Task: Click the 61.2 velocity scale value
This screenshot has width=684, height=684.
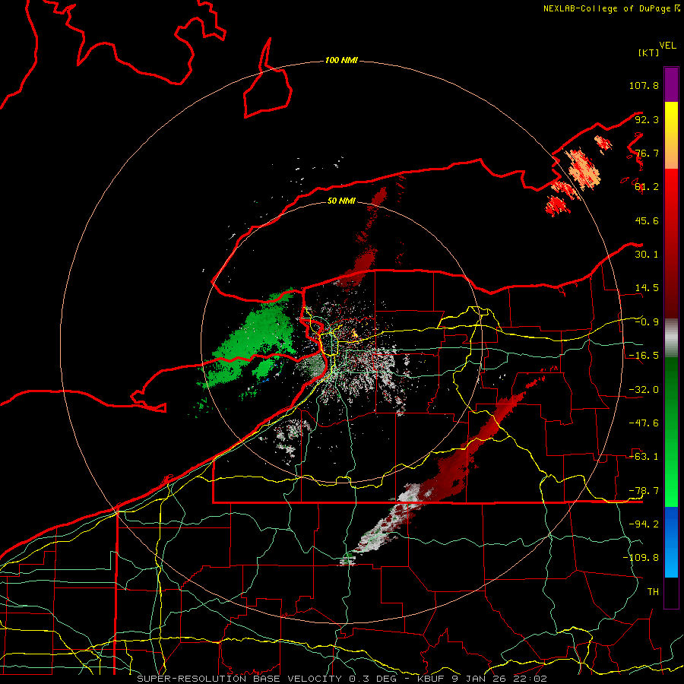Action: click(x=647, y=187)
